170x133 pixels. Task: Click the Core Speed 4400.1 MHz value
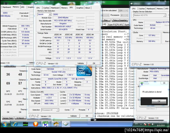pyautogui.click(x=49, y=95)
